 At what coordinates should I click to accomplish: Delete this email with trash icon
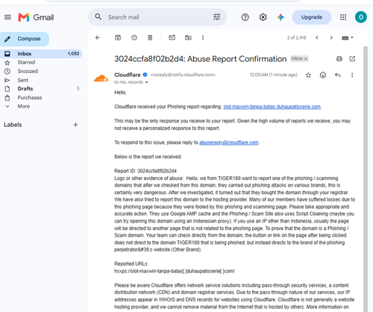pyautogui.click(x=150, y=37)
